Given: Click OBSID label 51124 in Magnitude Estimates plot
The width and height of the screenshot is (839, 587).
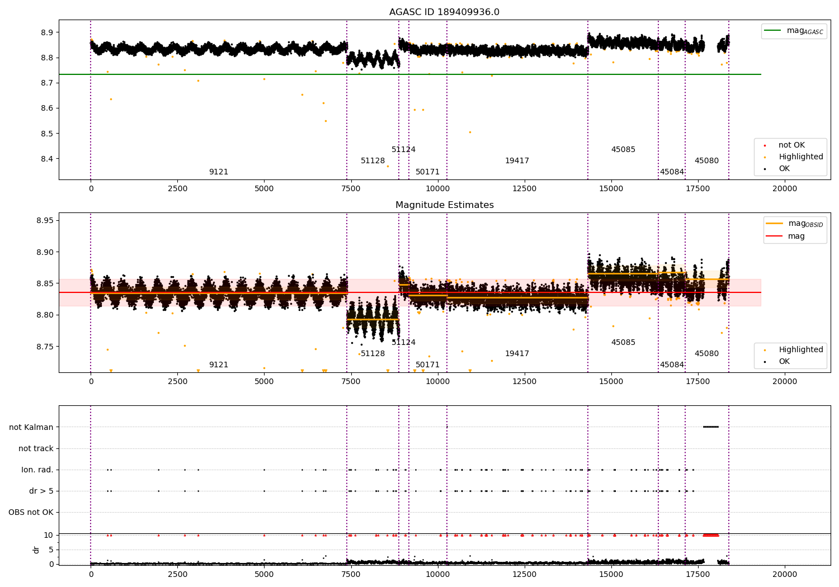Looking at the screenshot, I should (x=403, y=343).
